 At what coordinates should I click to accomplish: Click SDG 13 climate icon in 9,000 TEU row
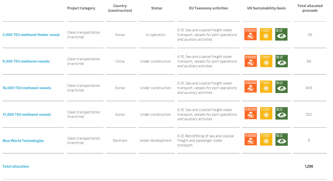pos(281,61)
